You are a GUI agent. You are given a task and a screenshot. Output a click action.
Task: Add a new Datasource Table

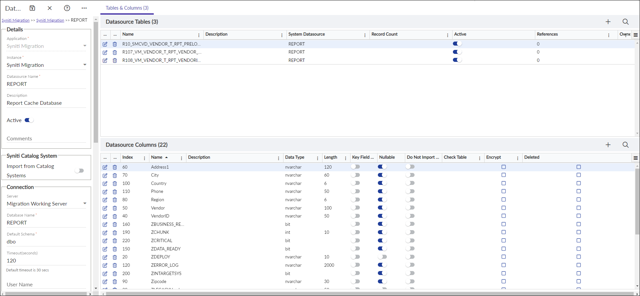[x=608, y=22]
